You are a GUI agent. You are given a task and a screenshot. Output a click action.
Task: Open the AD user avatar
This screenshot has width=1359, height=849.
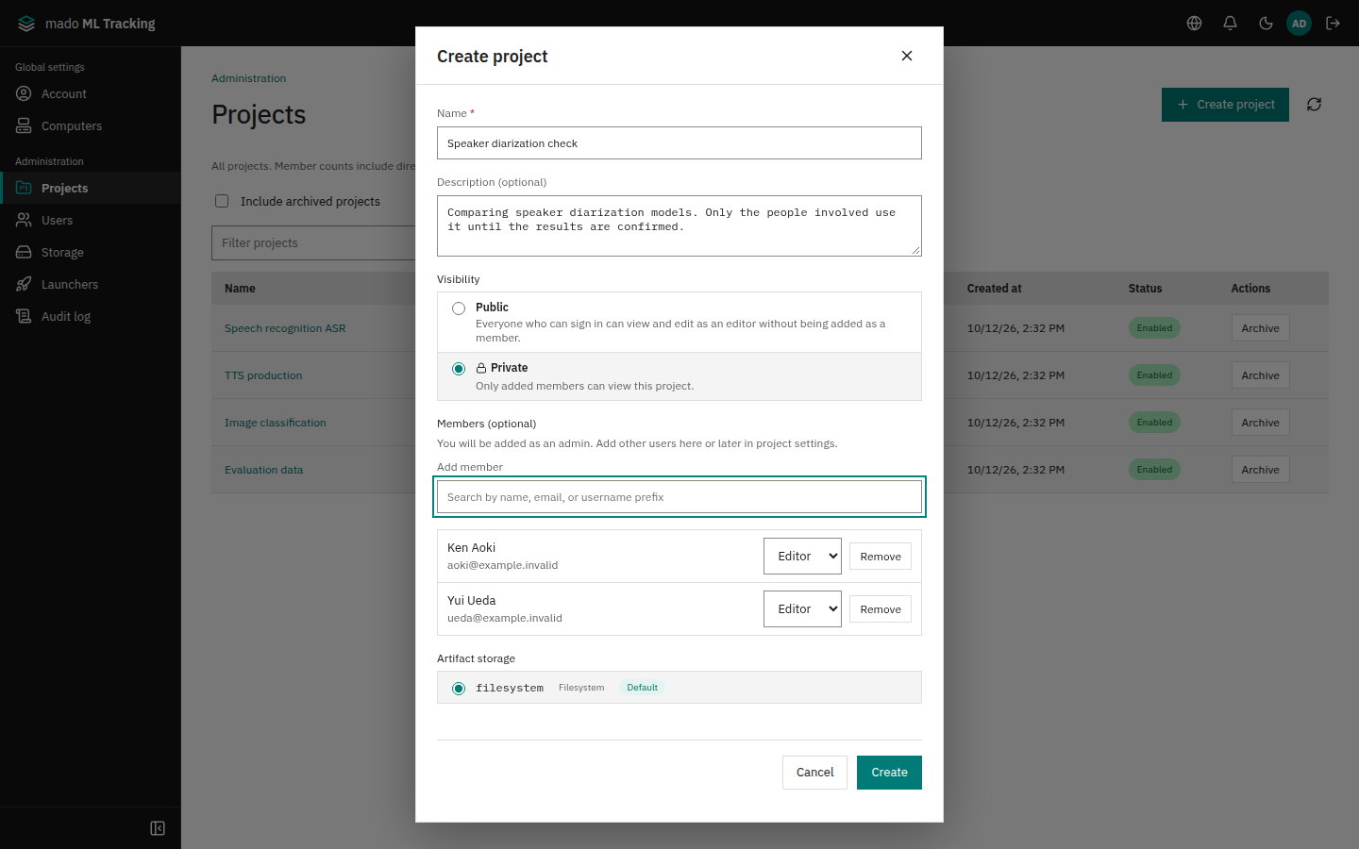[1300, 24]
